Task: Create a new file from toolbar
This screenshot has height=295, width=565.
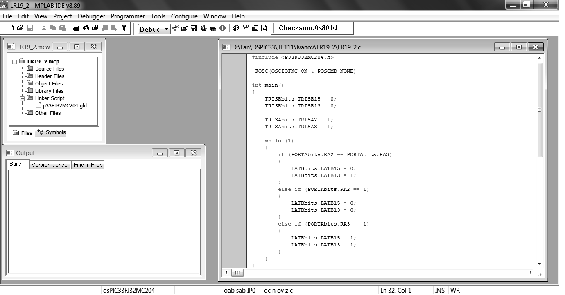Action: 11,28
